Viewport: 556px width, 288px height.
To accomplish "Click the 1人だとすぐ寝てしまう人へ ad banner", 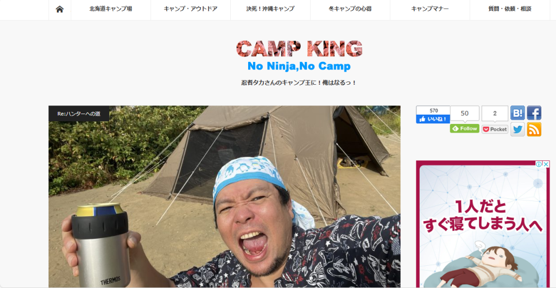I will (483, 224).
